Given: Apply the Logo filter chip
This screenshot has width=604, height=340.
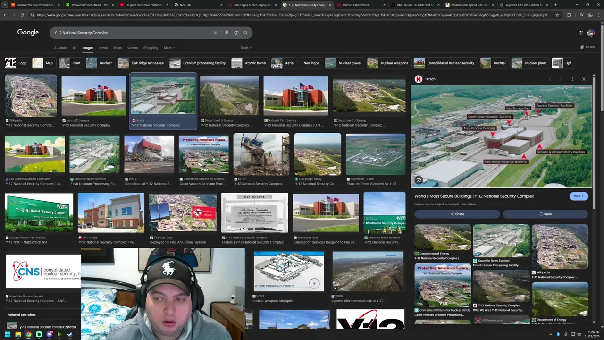Looking at the screenshot, I should pyautogui.click(x=17, y=63).
